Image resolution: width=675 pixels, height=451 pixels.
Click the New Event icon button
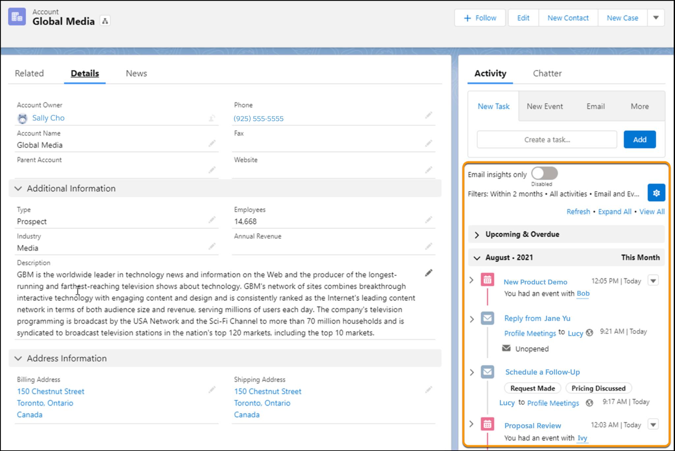(x=545, y=106)
